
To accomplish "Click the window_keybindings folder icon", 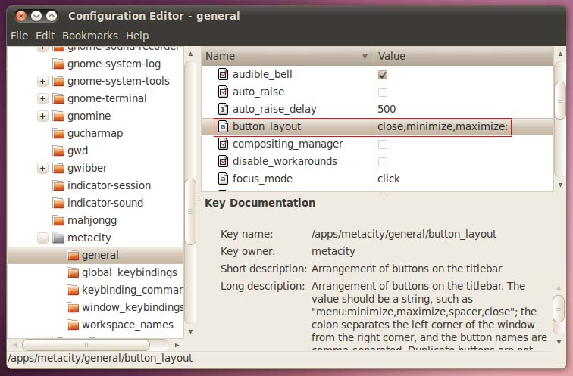I will [73, 307].
